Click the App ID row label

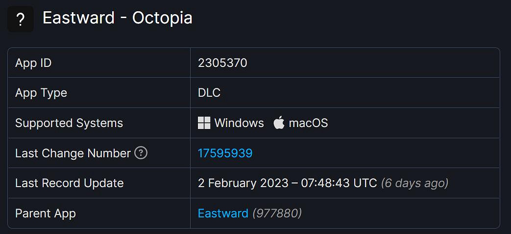[x=33, y=63]
